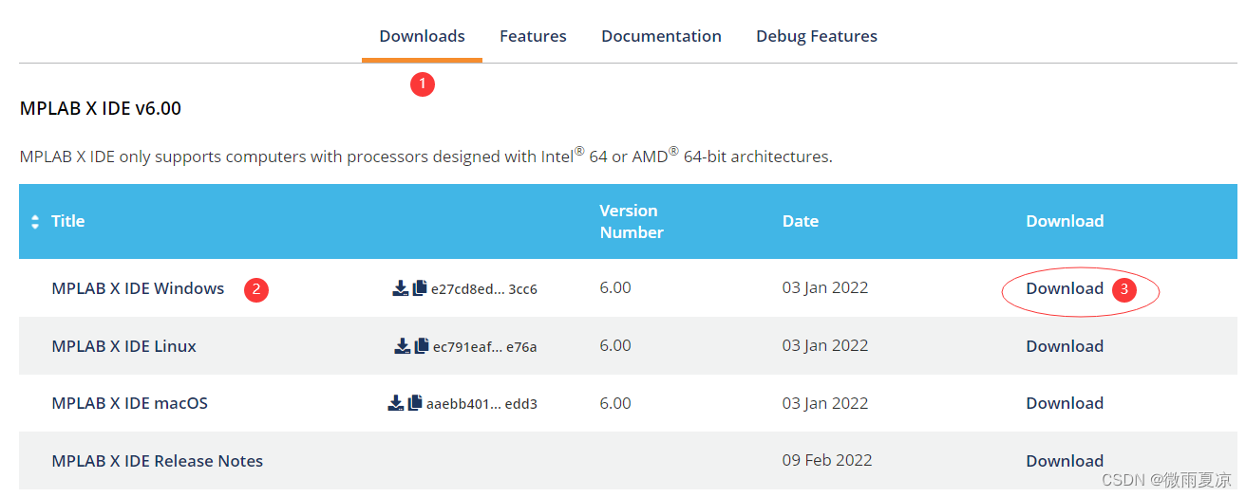Image resolution: width=1246 pixels, height=497 pixels.
Task: Click hash text aaebb401… edd3
Action: 481,404
